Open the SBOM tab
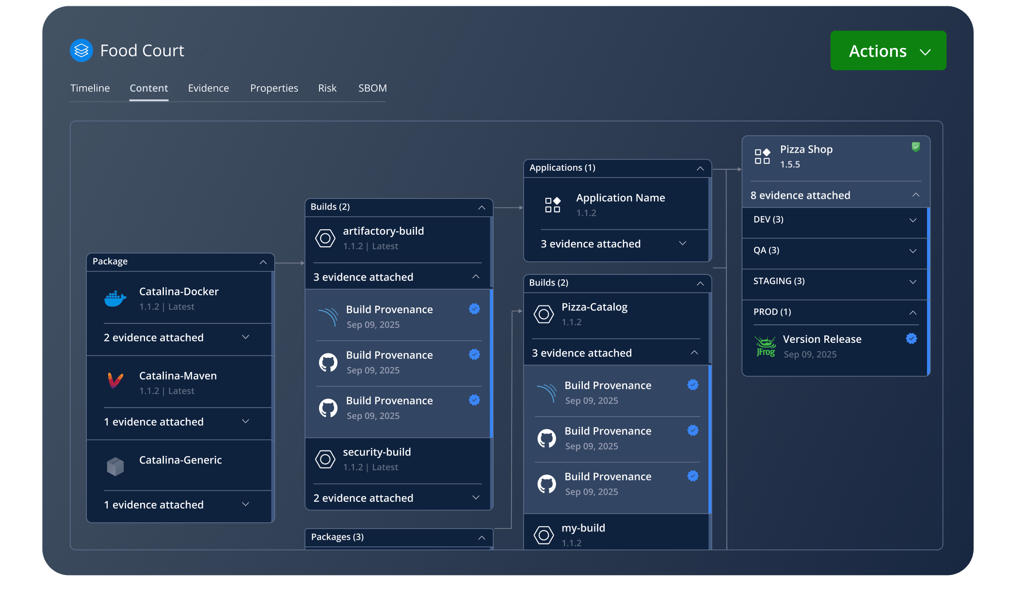The width and height of the screenshot is (1010, 593). (372, 88)
